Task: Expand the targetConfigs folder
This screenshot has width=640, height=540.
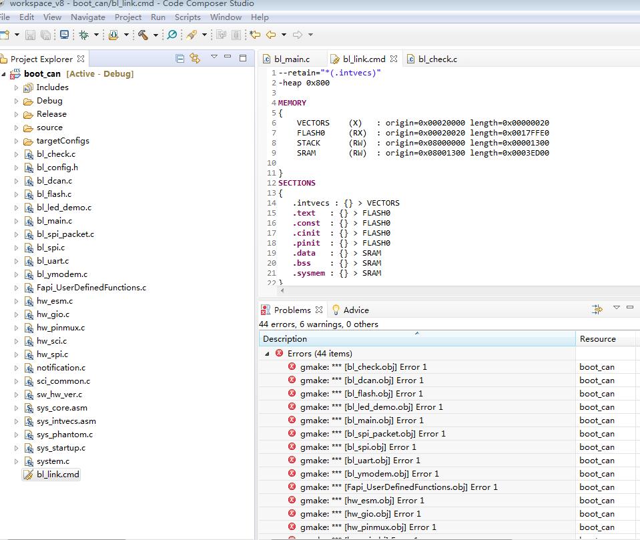Action: tap(17, 141)
